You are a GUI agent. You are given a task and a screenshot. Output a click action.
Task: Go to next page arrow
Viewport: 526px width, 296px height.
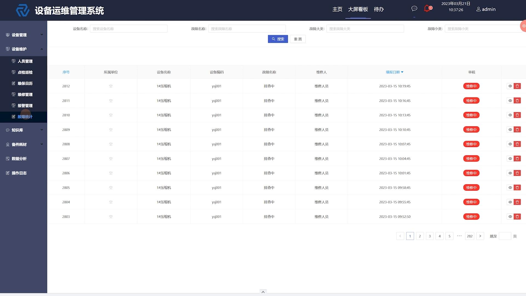pyautogui.click(x=480, y=236)
